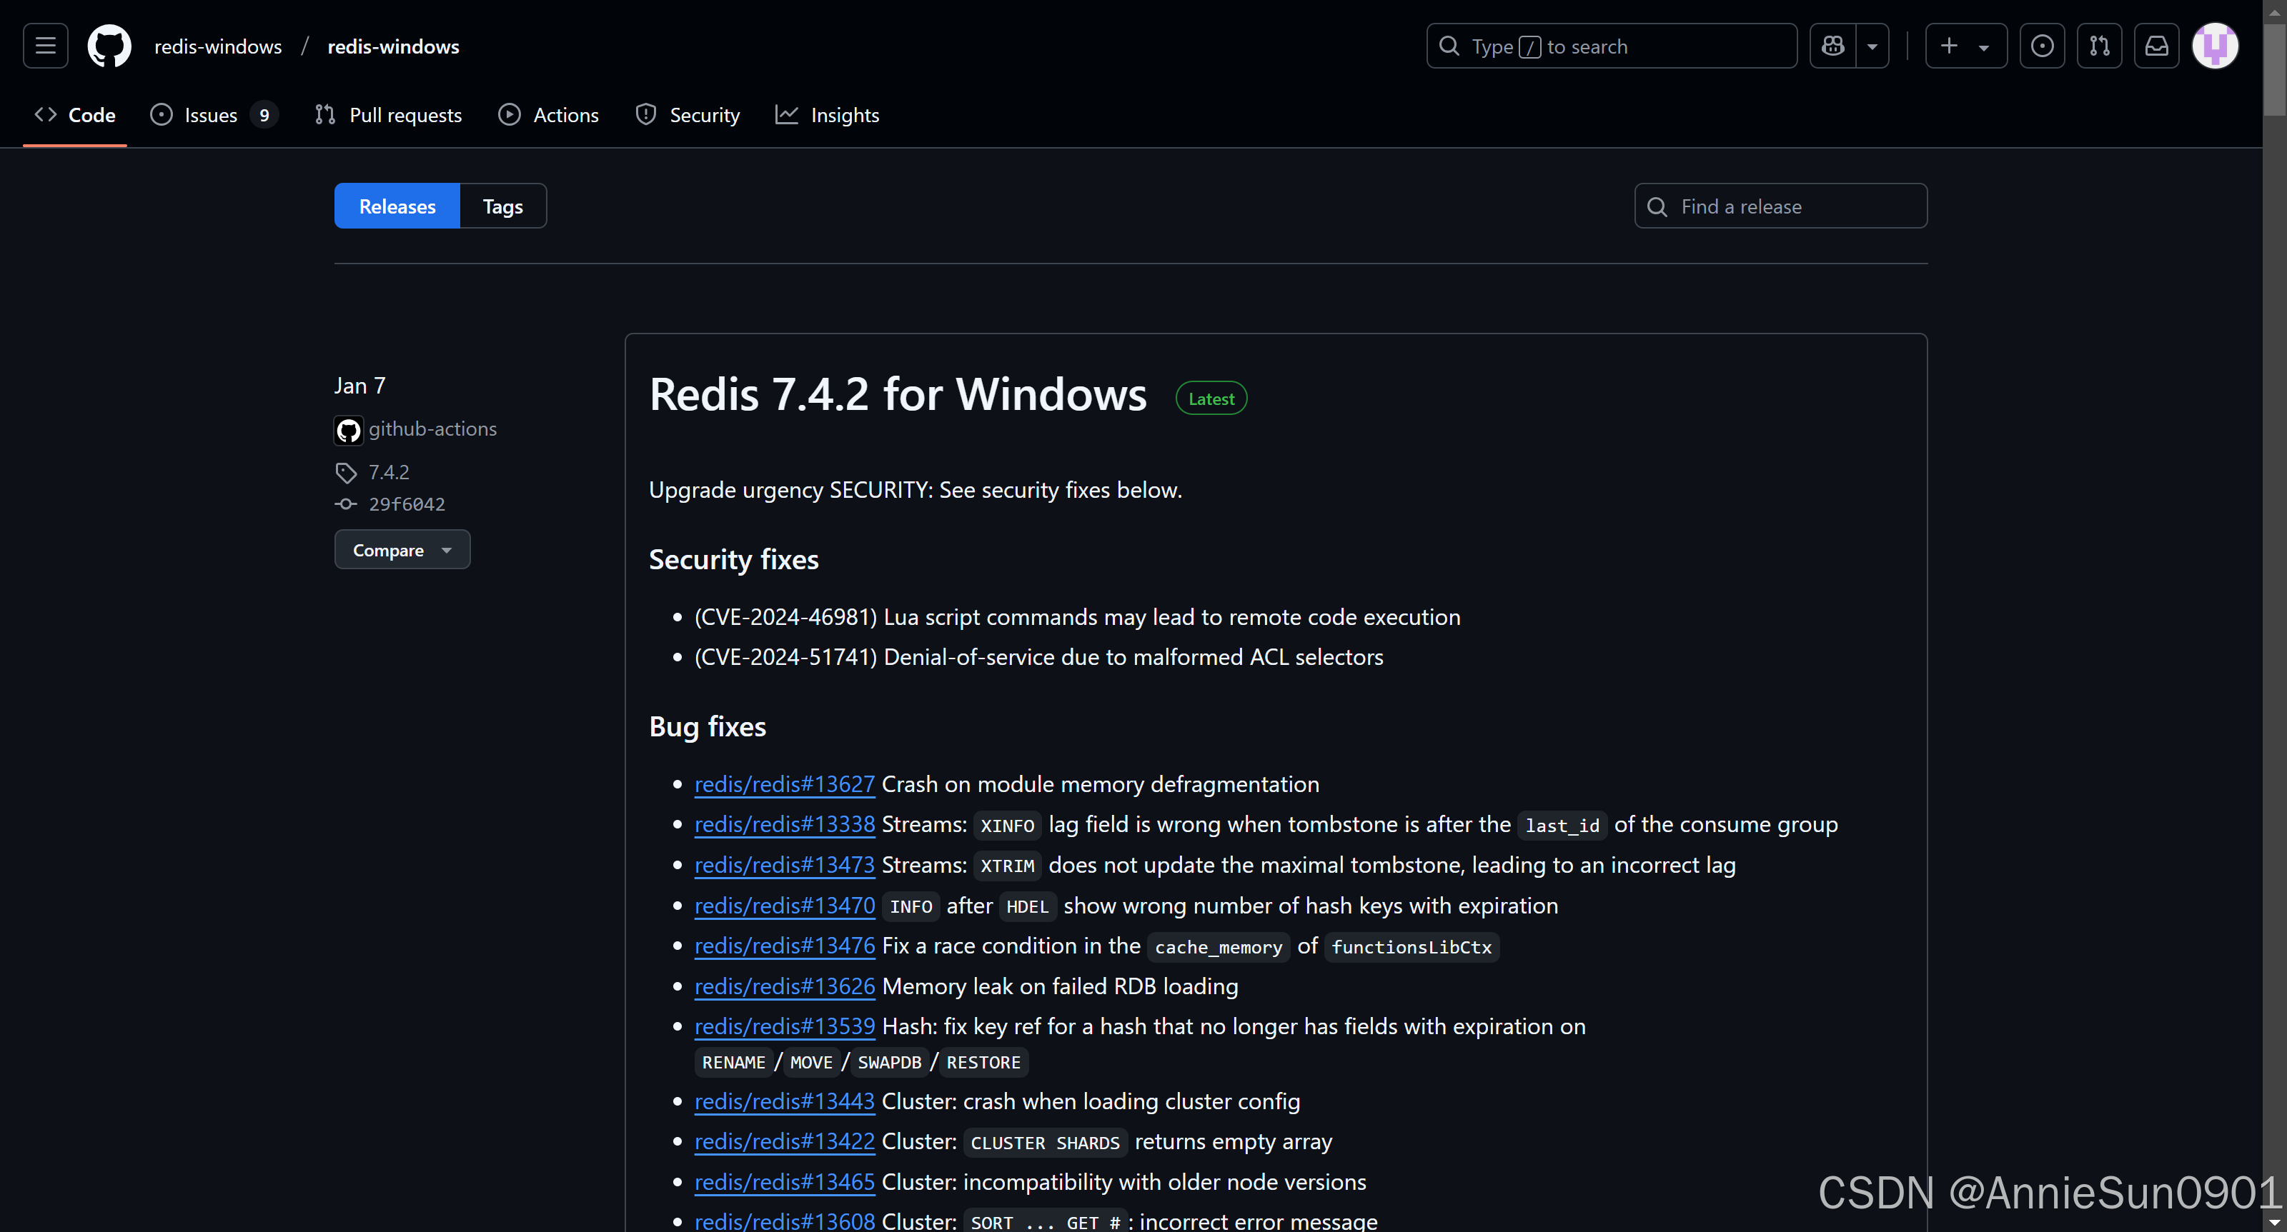Open the Issues repository tab
This screenshot has width=2287, height=1232.
pos(212,115)
